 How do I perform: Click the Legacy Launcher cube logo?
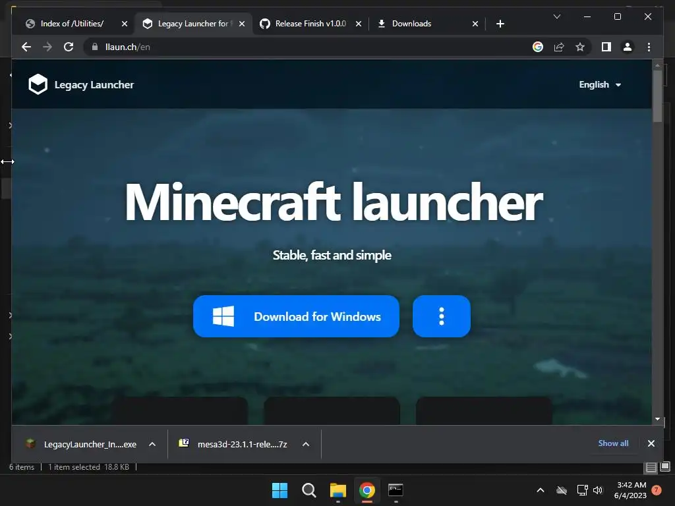coord(38,84)
